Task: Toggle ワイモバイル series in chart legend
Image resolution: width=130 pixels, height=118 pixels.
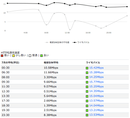Action: coord(81,42)
